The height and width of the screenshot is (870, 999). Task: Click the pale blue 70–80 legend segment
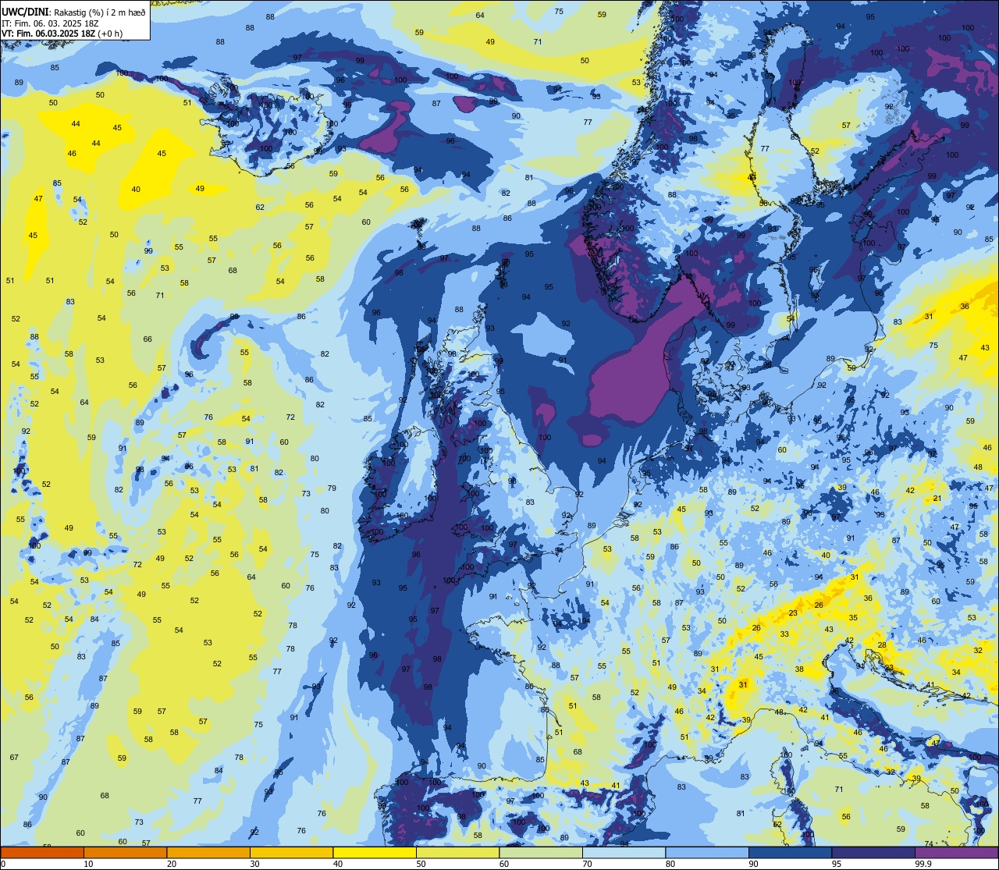coord(624,852)
